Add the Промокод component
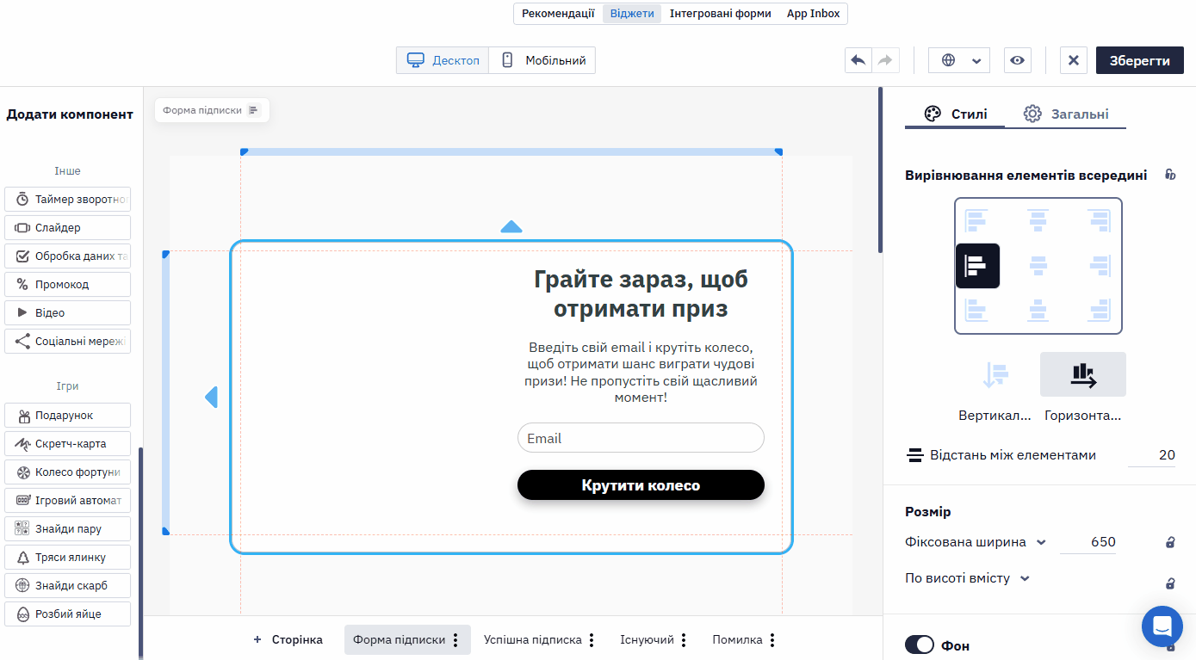This screenshot has width=1196, height=660. click(67, 284)
